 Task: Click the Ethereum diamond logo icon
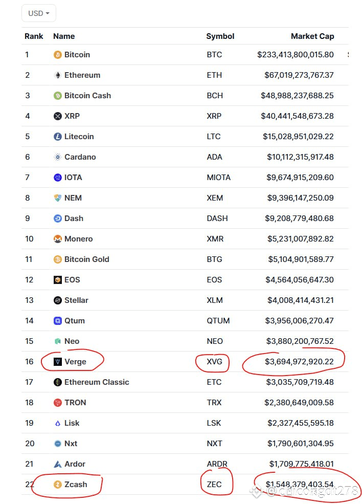[58, 75]
